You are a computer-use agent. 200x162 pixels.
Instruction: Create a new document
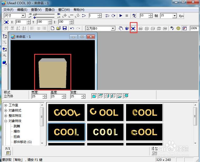point(52,28)
